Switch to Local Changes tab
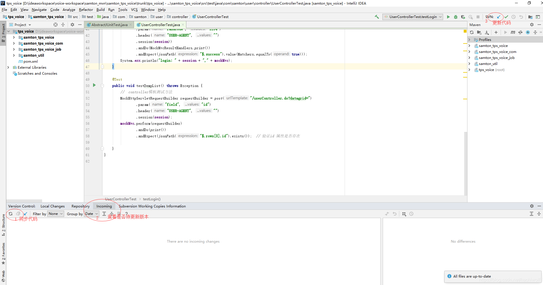 click(x=53, y=206)
